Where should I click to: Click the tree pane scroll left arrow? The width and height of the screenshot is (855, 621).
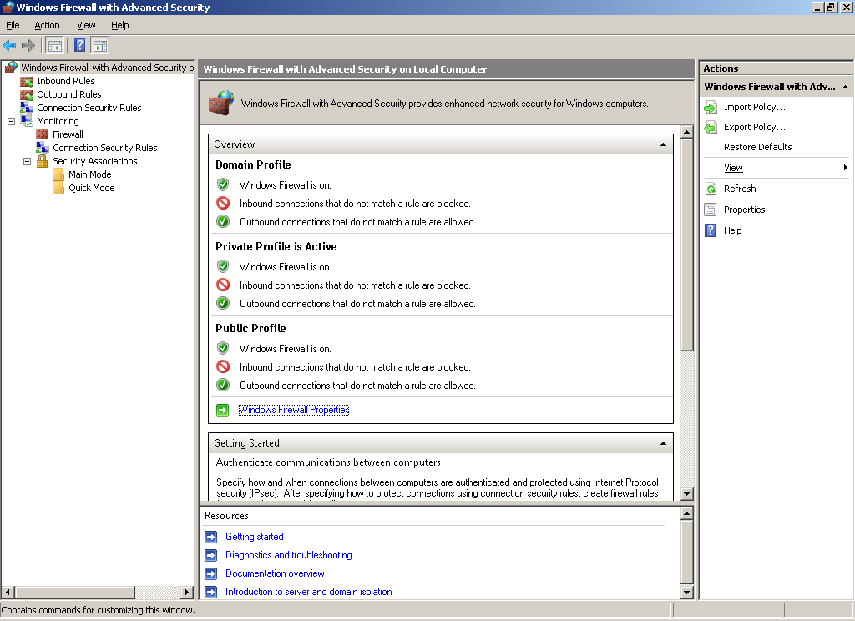8,592
